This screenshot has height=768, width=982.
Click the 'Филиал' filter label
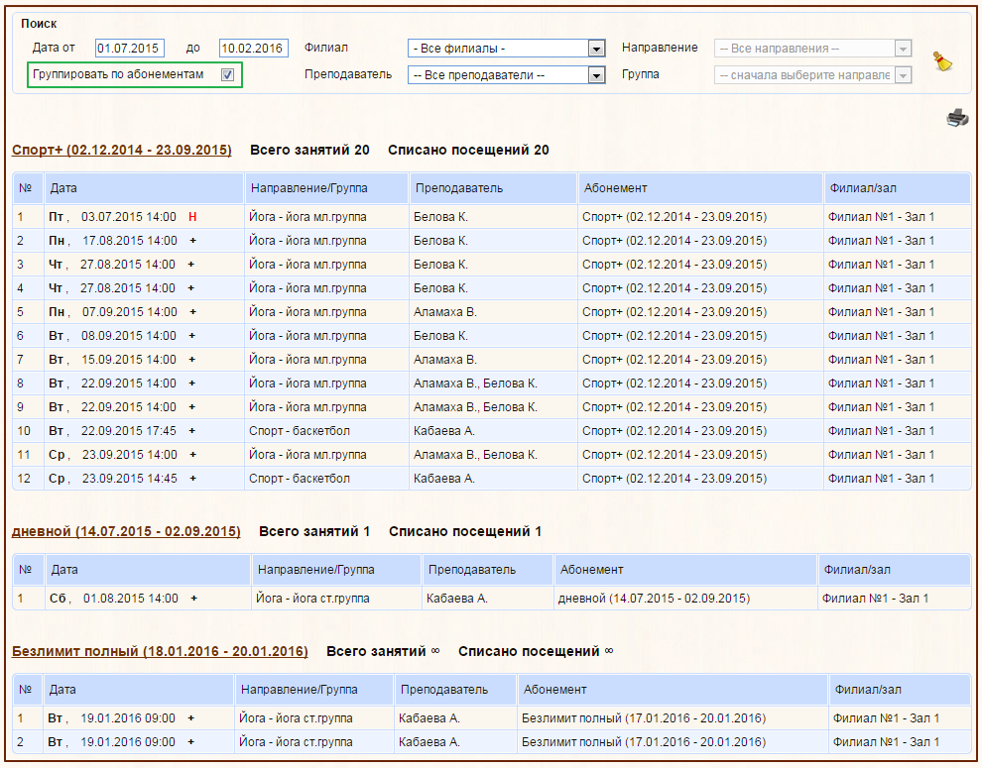click(x=325, y=48)
